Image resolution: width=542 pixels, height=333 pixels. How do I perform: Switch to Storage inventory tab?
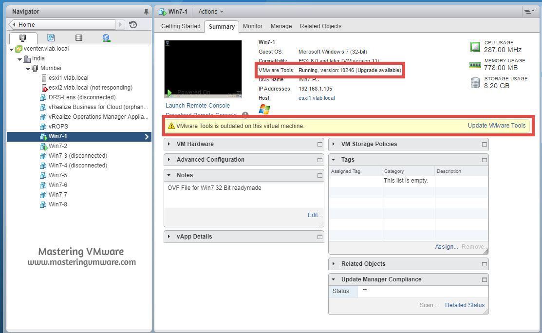pyautogui.click(x=79, y=37)
